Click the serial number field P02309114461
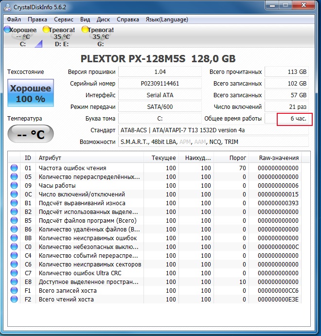The width and height of the screenshot is (321, 336). click(x=160, y=84)
